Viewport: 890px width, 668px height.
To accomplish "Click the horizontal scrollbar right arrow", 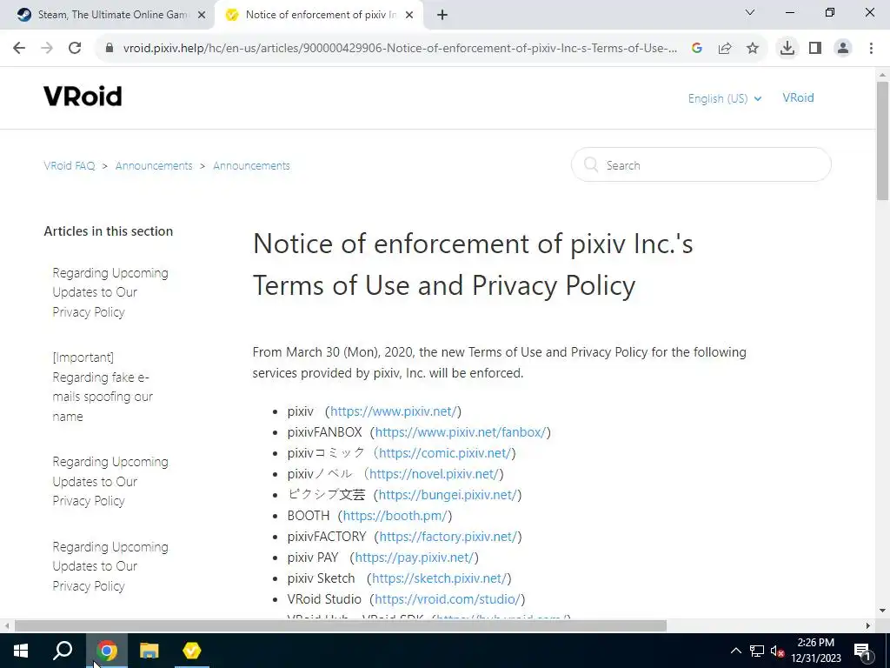I will (868, 625).
